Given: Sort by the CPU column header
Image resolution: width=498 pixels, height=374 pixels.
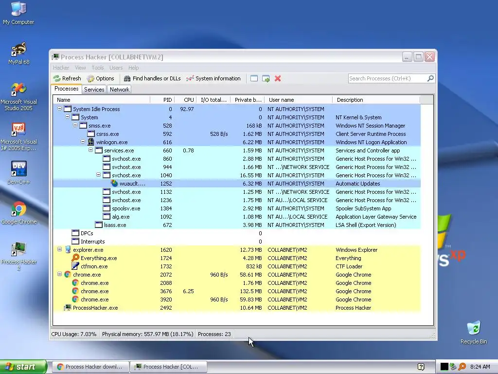Looking at the screenshot, I should 185,100.
